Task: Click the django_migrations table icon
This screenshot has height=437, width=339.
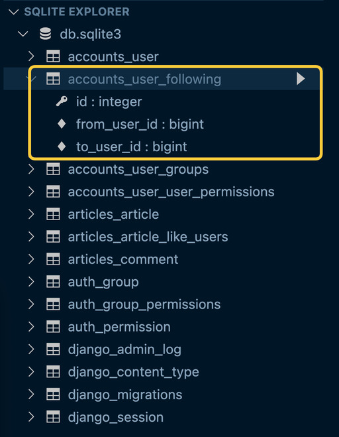Action: coord(53,395)
